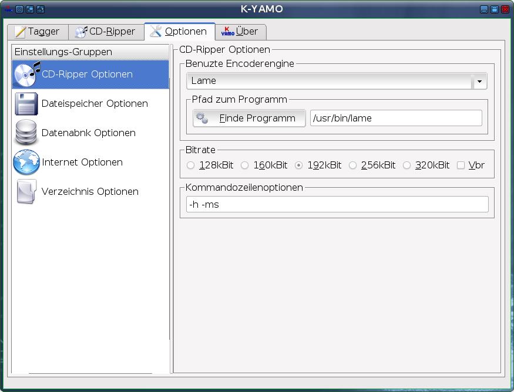514x392 pixels.
Task: Click the third title bar icon left
Action: tap(30, 9)
